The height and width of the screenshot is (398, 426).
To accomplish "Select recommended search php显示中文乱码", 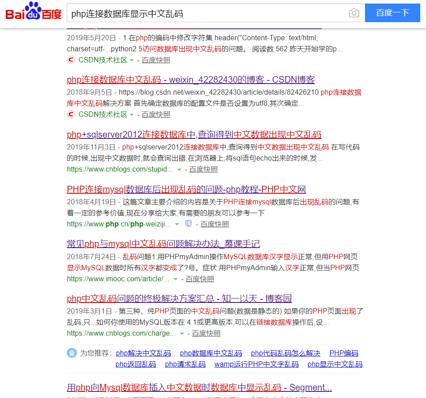I will tap(335, 364).
